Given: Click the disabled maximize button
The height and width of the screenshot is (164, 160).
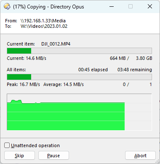Looking at the screenshot, I should 131,6.
